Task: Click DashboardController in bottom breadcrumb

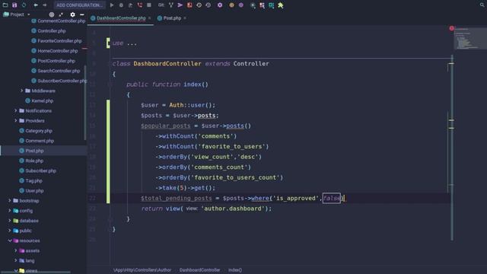Action: pos(199,270)
